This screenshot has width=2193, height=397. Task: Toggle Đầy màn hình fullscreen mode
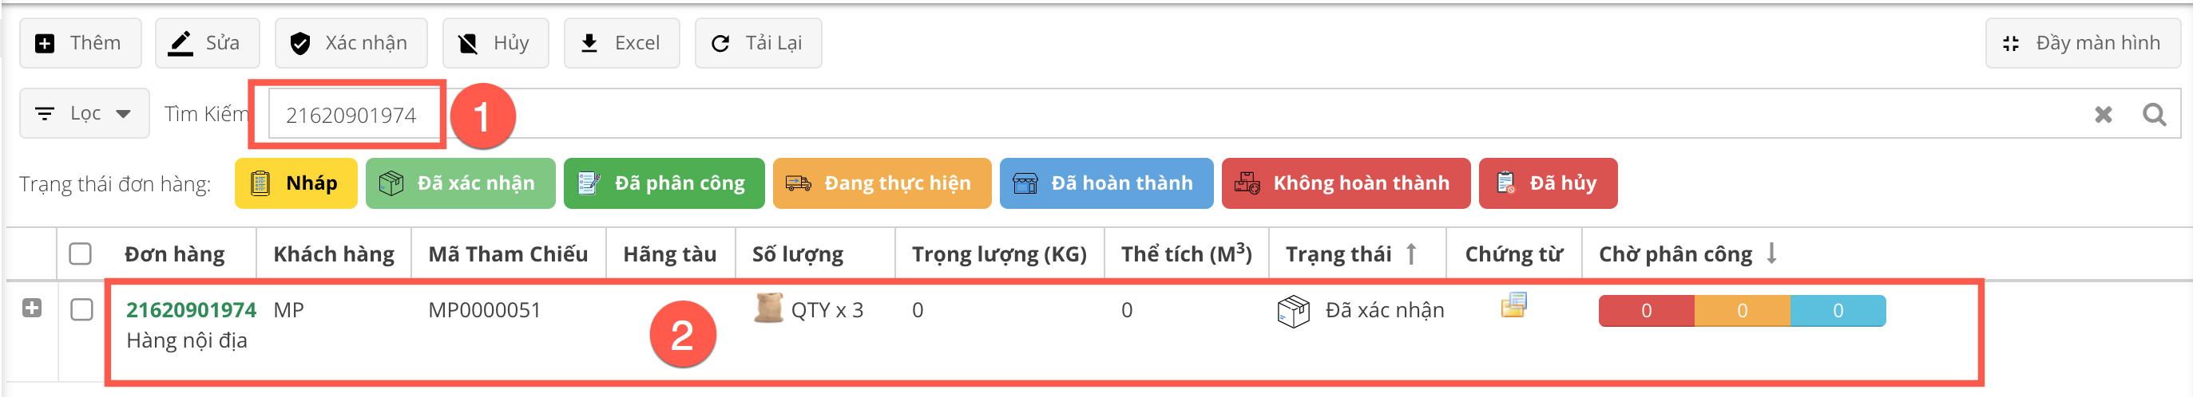tap(2082, 42)
